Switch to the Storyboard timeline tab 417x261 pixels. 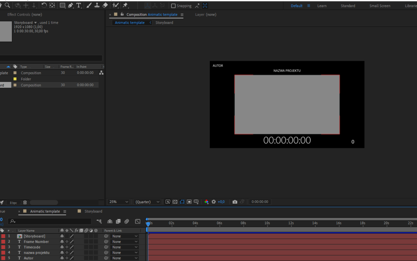tap(93, 212)
